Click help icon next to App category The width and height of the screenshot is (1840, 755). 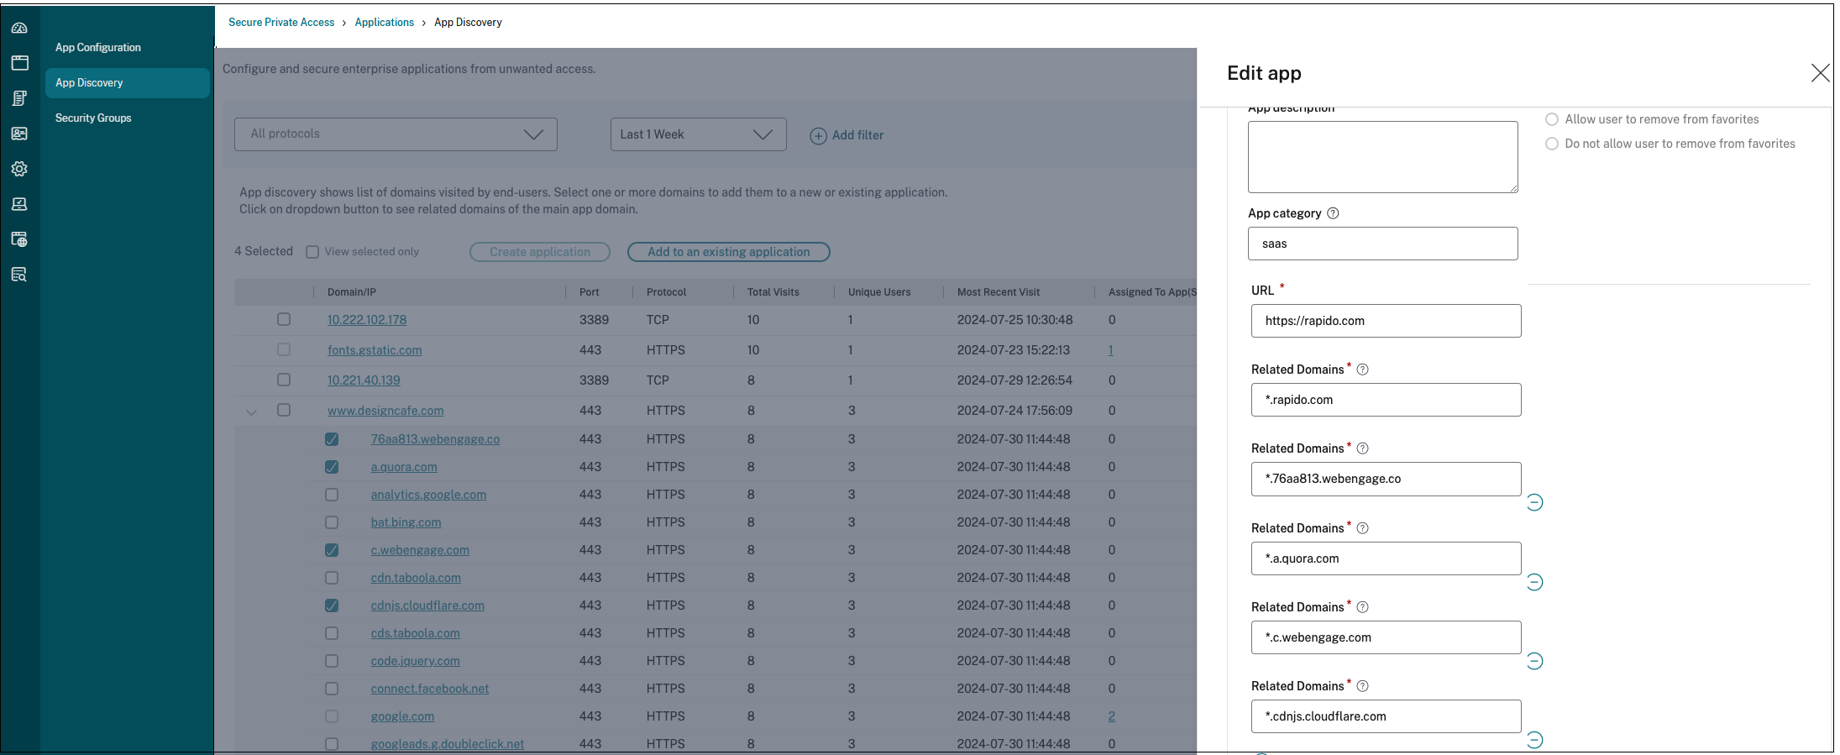(1333, 213)
